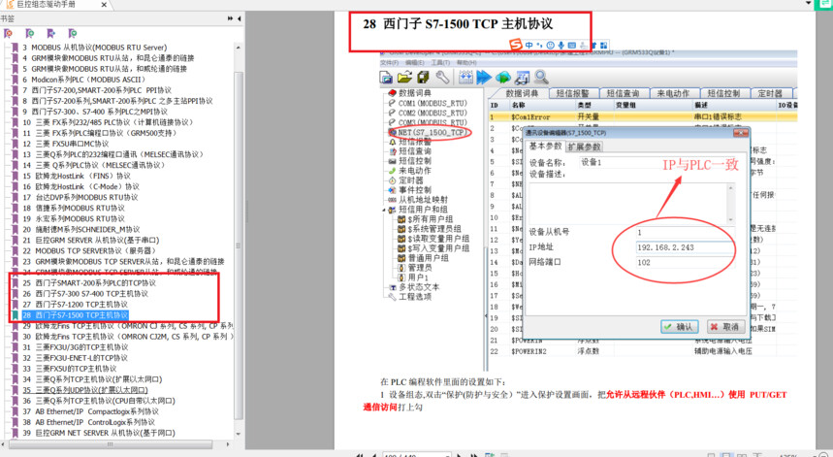Click bookmark icon beside 14 三菱 Q系列PLC协议
Screen dimensions: 833x457
click(x=15, y=165)
